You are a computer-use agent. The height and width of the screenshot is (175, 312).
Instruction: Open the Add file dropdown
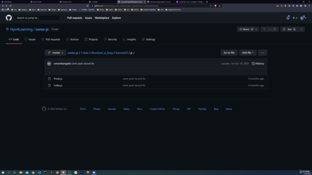coord(248,53)
